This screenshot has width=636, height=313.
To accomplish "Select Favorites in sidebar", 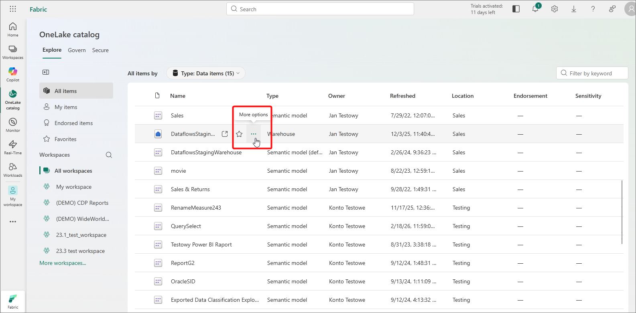I will tap(76, 139).
